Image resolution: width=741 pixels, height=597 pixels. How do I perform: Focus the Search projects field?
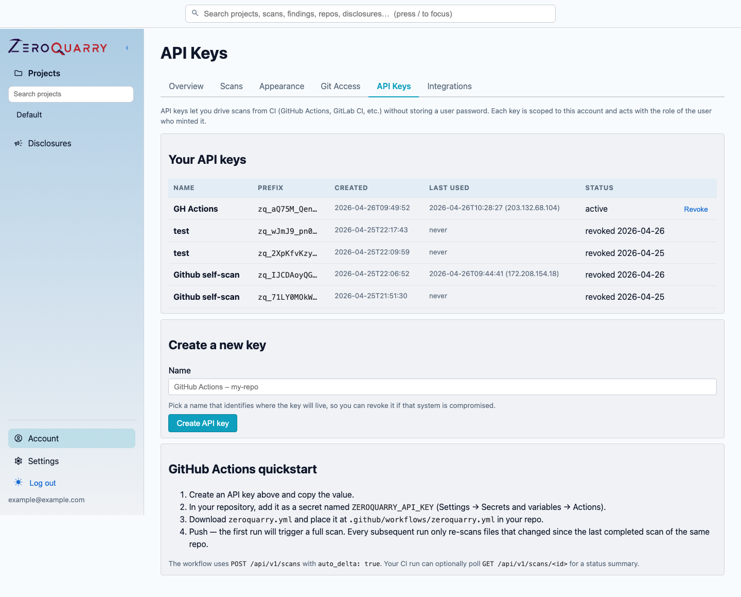tap(71, 94)
